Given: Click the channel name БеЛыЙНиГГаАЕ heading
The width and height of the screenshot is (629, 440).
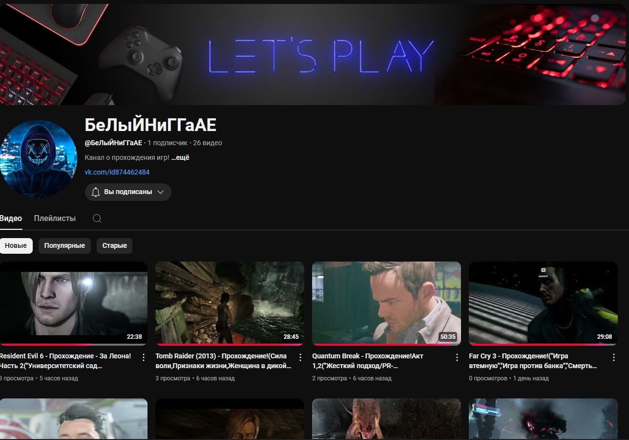Looking at the screenshot, I should tap(150, 125).
